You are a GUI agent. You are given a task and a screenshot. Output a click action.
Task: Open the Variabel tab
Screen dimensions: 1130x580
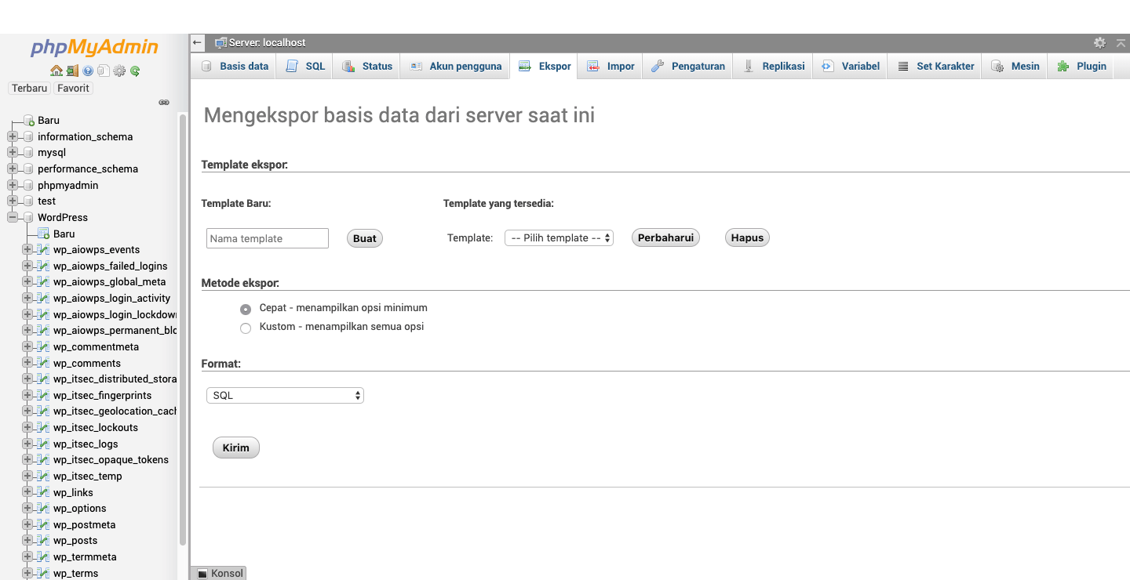point(850,67)
